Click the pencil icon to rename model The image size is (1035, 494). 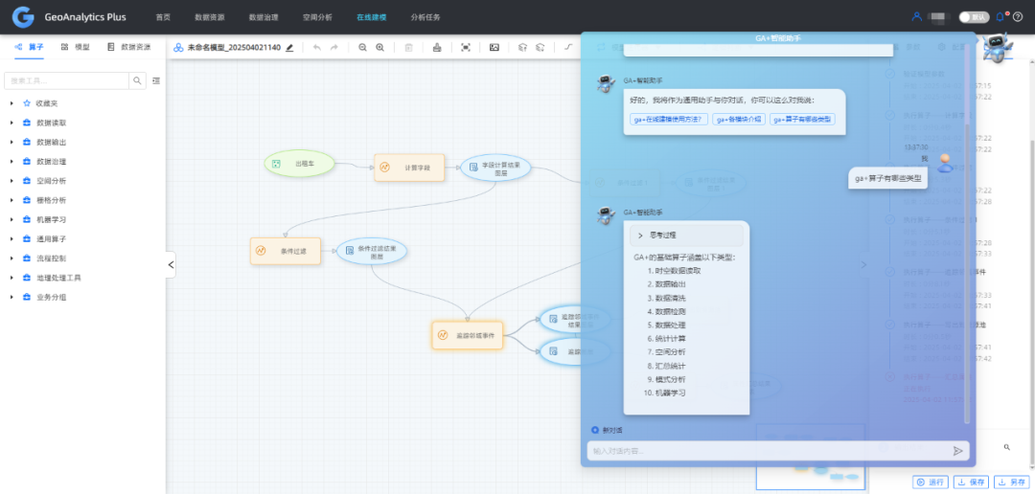[x=289, y=48]
